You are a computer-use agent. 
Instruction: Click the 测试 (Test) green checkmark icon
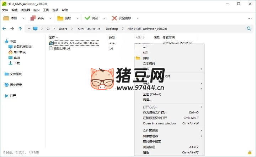pos(87,18)
